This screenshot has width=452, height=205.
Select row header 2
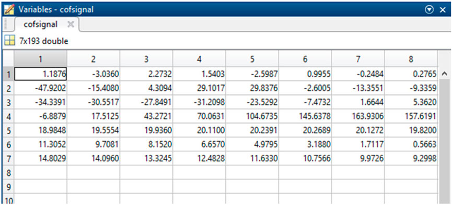click(x=8, y=88)
